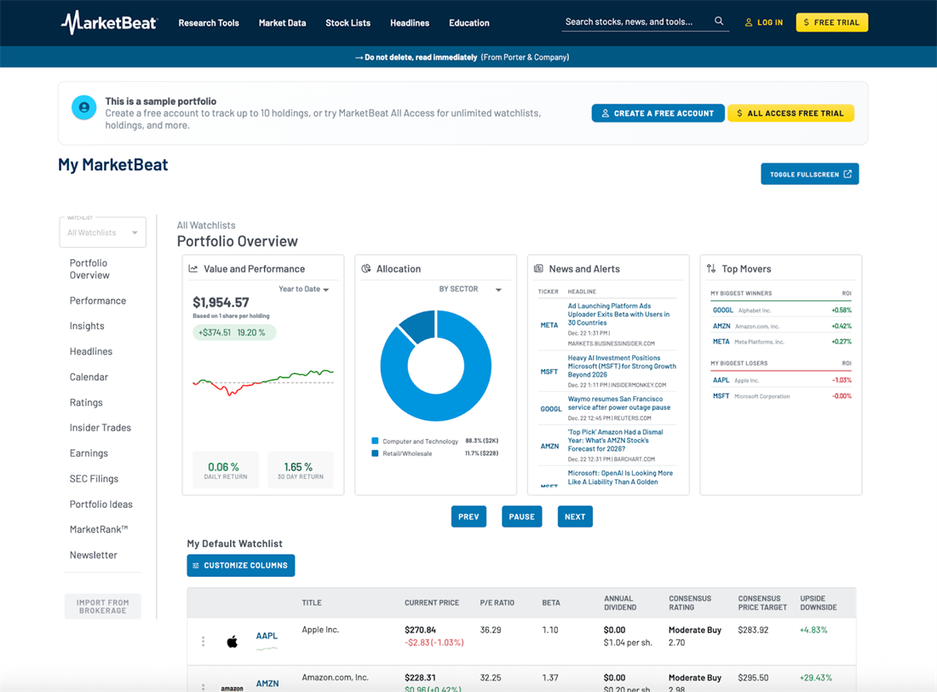The width and height of the screenshot is (937, 692).
Task: Open the Watchlist dropdown
Action: 103,232
